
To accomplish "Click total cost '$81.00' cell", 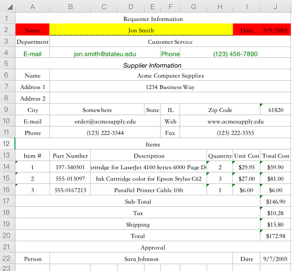I will pos(275,179).
